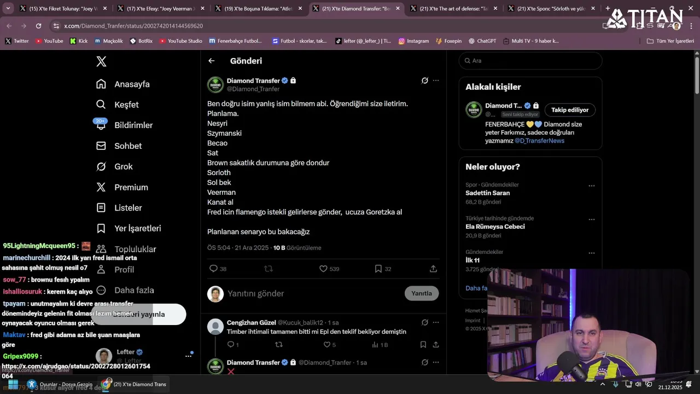Open the @D_TransferNews profile link
Viewport: 700px width, 394px height.
tap(539, 141)
